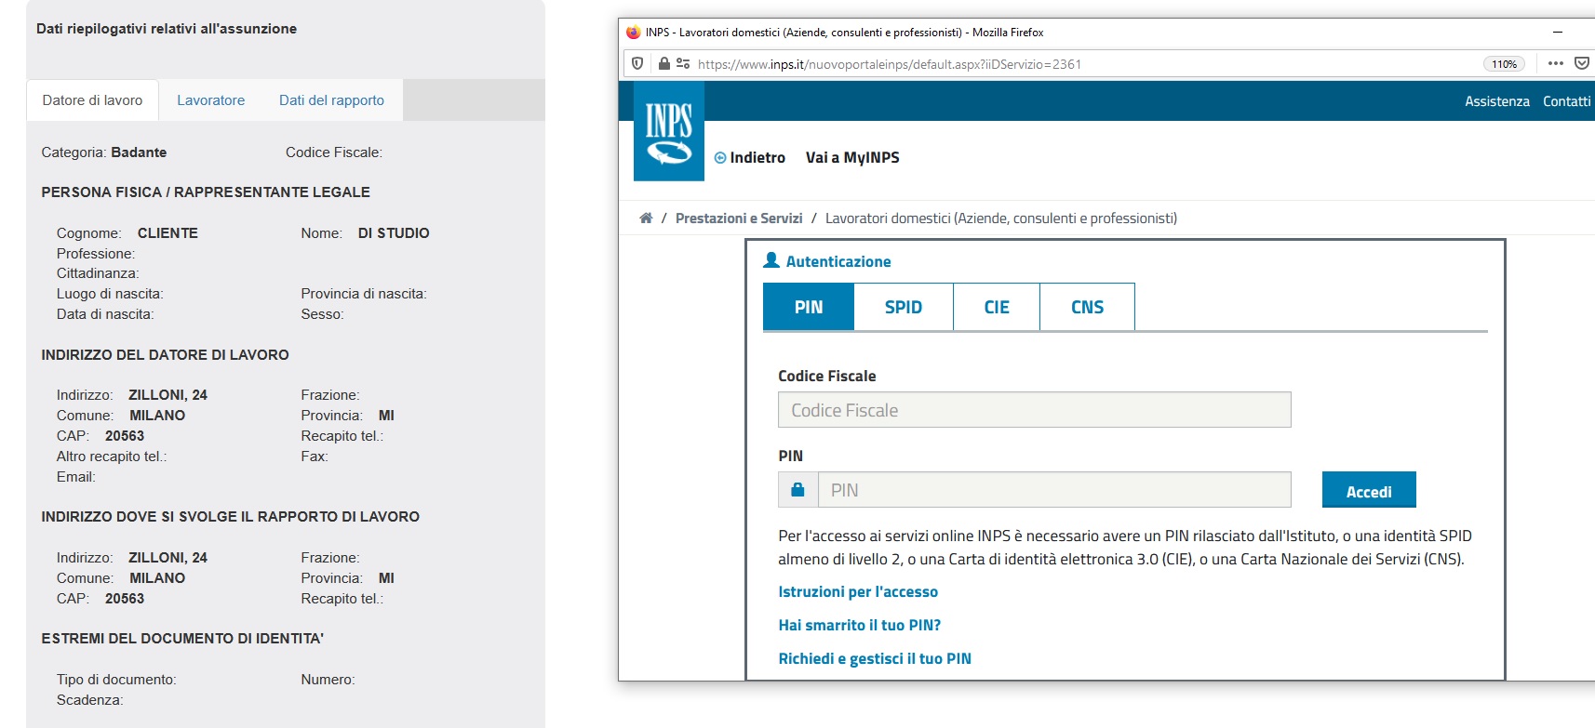The width and height of the screenshot is (1595, 728).
Task: Select the PIN authentication tab
Action: tap(809, 307)
